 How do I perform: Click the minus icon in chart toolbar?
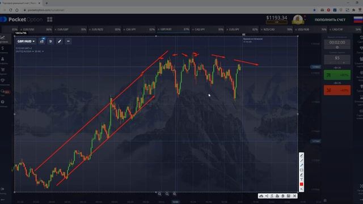[x=68, y=41]
